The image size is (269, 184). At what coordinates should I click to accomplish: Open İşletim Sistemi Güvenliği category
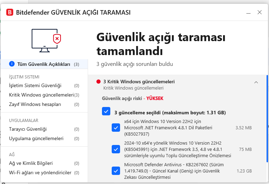point(44,86)
